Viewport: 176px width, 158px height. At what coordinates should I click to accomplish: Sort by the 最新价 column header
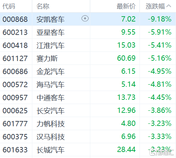[x=126, y=6]
